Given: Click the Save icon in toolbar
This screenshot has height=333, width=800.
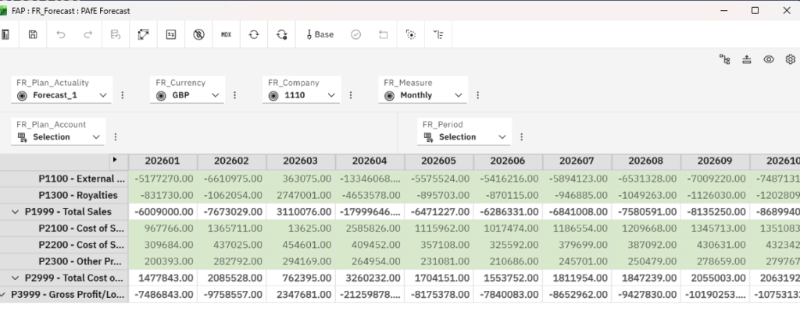Looking at the screenshot, I should (x=33, y=34).
